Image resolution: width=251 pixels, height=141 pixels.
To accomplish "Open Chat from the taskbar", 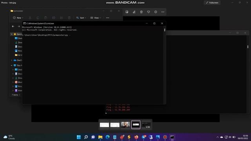I will tap(93, 137).
